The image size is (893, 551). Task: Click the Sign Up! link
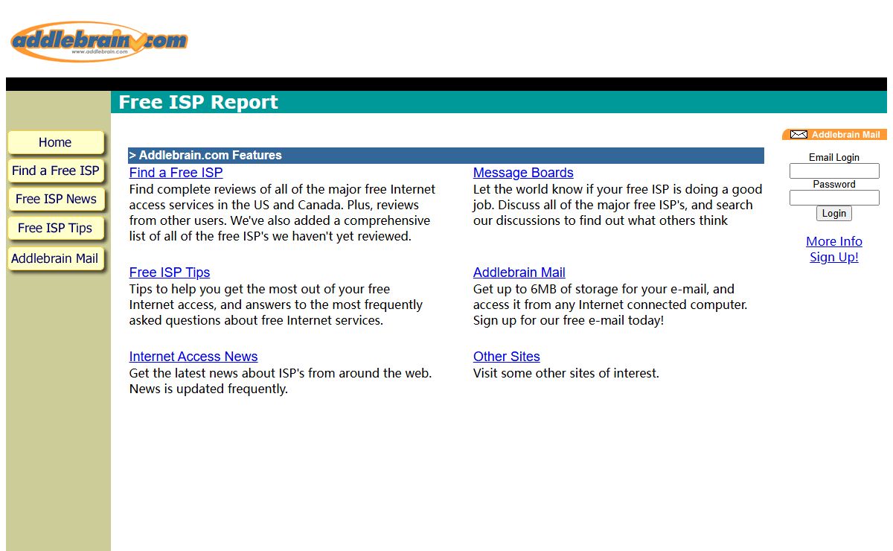[x=834, y=257]
